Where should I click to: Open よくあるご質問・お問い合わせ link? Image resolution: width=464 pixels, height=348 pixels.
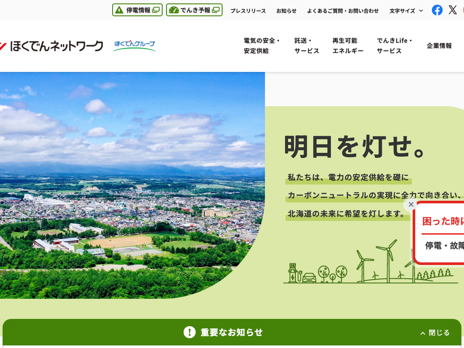343,11
